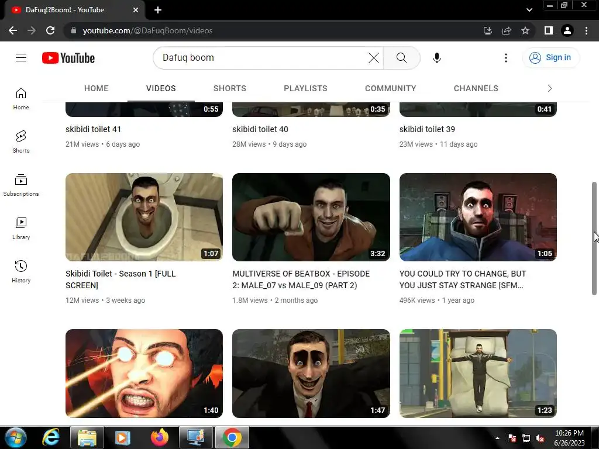The width and height of the screenshot is (599, 449).
Task: Select the VIDEOS channel tab
Action: pos(161,88)
